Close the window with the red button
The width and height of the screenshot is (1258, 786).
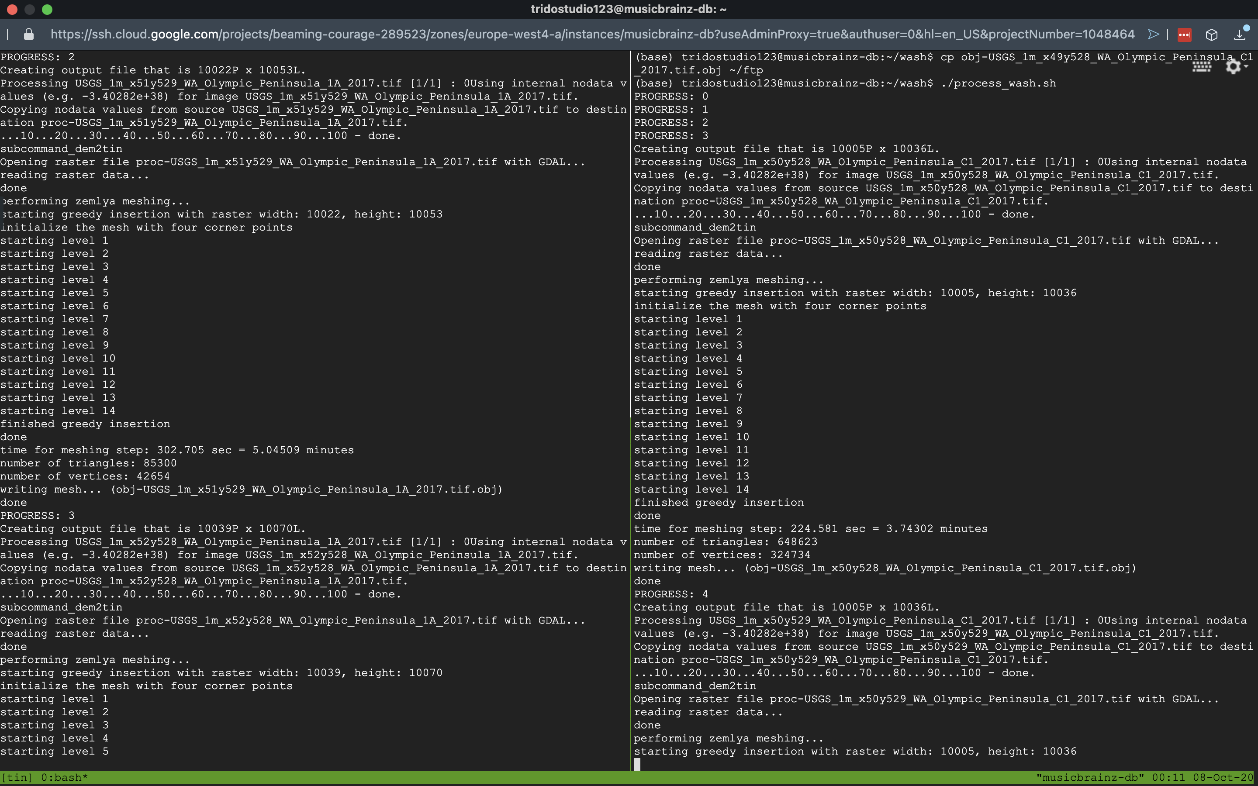click(13, 9)
